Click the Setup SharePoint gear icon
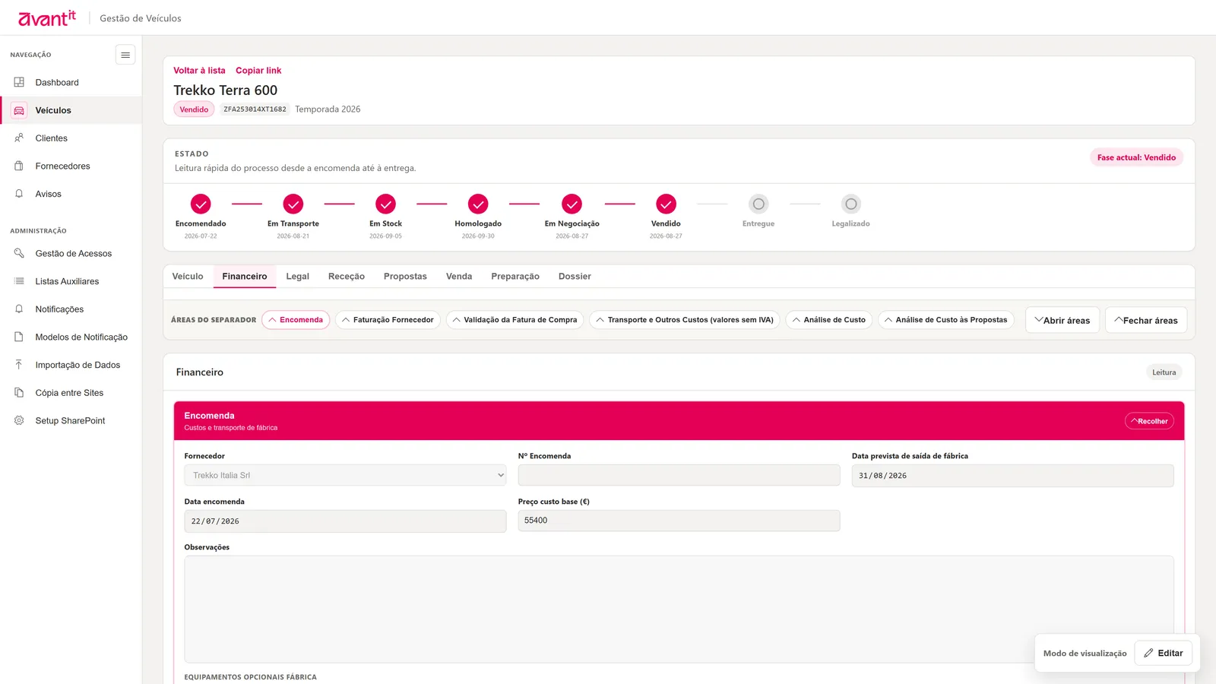This screenshot has width=1216, height=684. click(x=19, y=420)
